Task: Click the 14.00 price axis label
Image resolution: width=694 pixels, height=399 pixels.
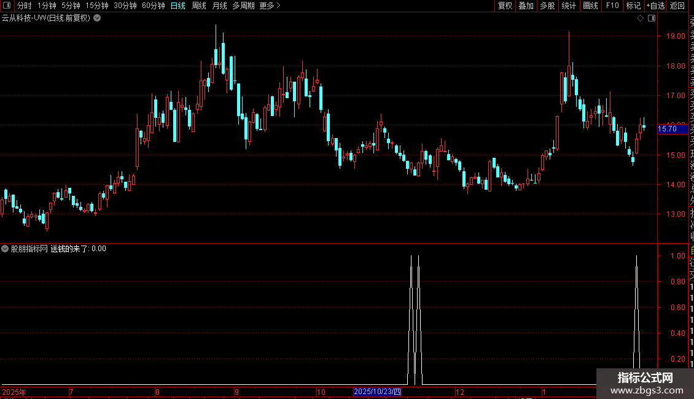Action: coord(676,185)
